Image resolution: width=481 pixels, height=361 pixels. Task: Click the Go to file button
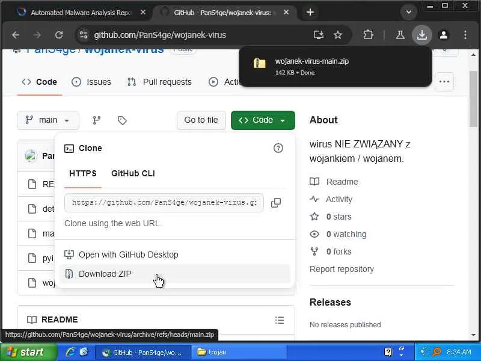coord(201,120)
